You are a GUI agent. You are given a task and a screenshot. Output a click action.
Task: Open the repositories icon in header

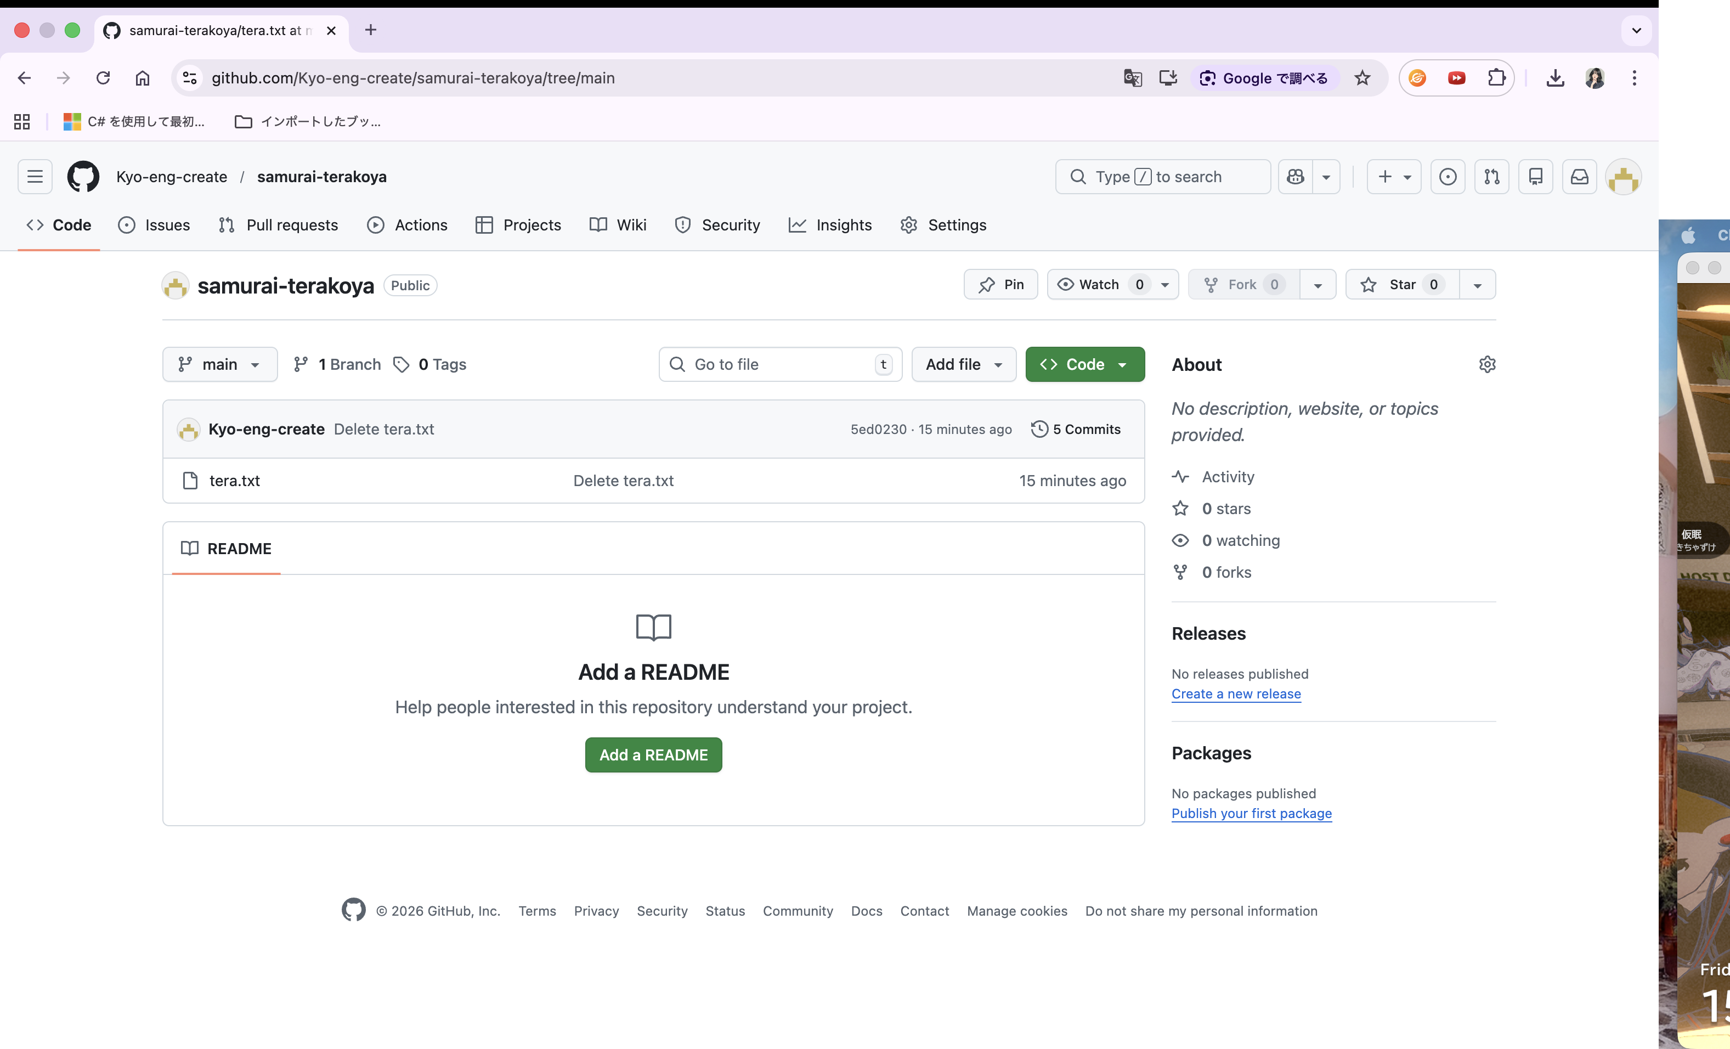pyautogui.click(x=1535, y=176)
